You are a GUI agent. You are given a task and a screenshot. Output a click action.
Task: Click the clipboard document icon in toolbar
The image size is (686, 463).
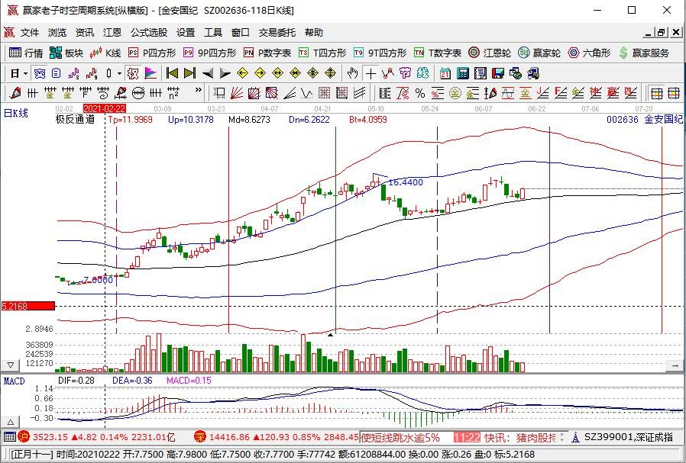(56, 73)
